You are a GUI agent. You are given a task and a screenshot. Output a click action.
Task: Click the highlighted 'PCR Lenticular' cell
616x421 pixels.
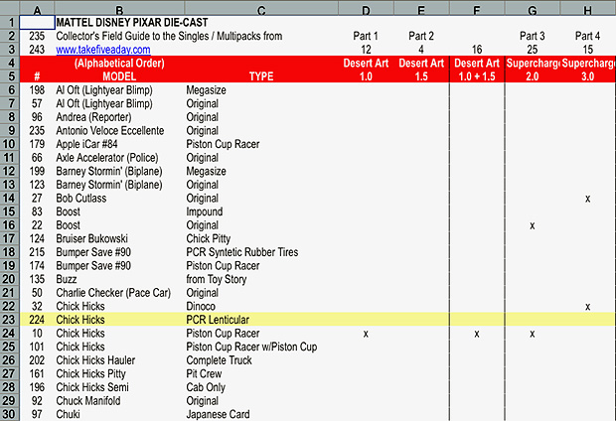(x=218, y=320)
